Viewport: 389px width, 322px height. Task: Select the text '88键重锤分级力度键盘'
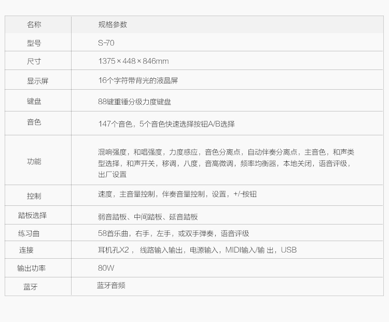(x=134, y=102)
